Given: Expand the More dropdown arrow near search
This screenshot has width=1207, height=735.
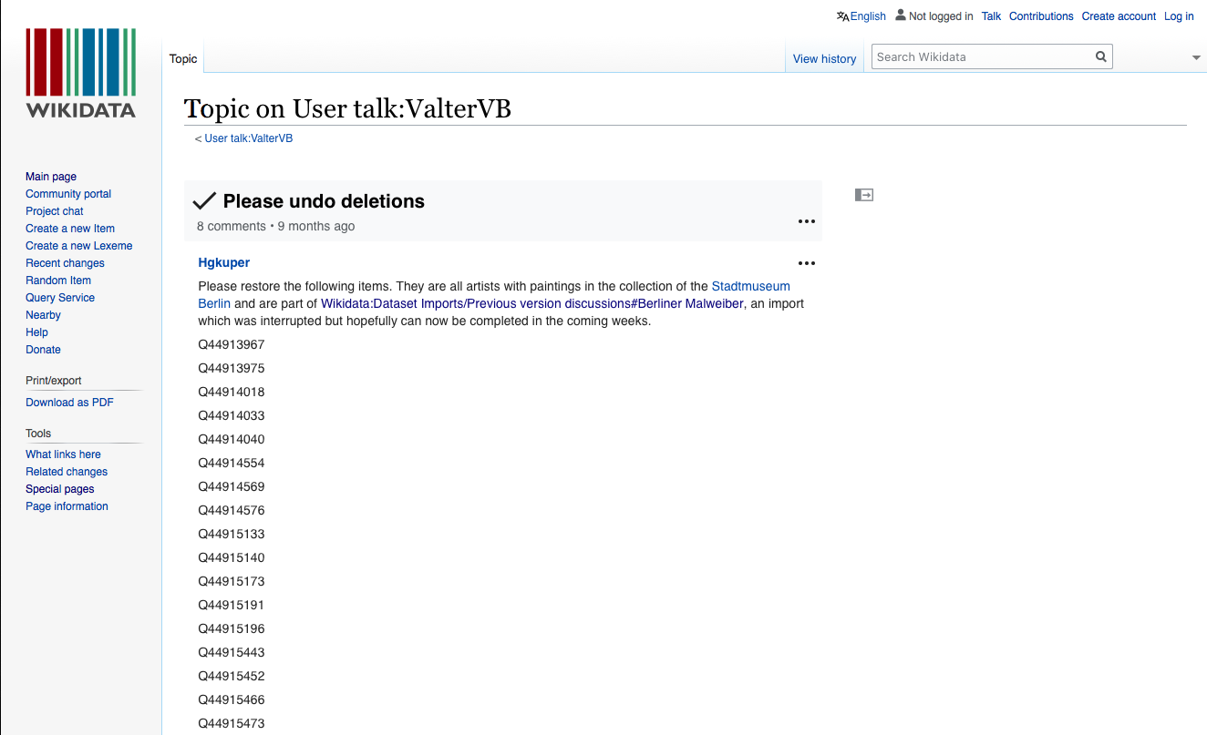Looking at the screenshot, I should (x=1196, y=57).
